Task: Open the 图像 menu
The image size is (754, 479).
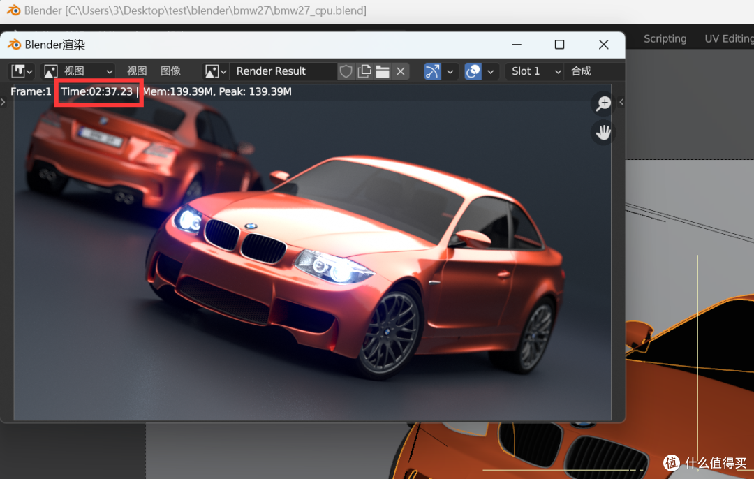Action: pos(171,71)
